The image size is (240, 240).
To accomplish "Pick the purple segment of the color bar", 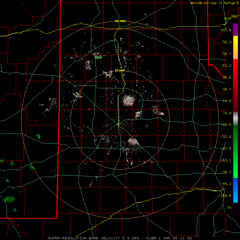I will (x=235, y=30).
